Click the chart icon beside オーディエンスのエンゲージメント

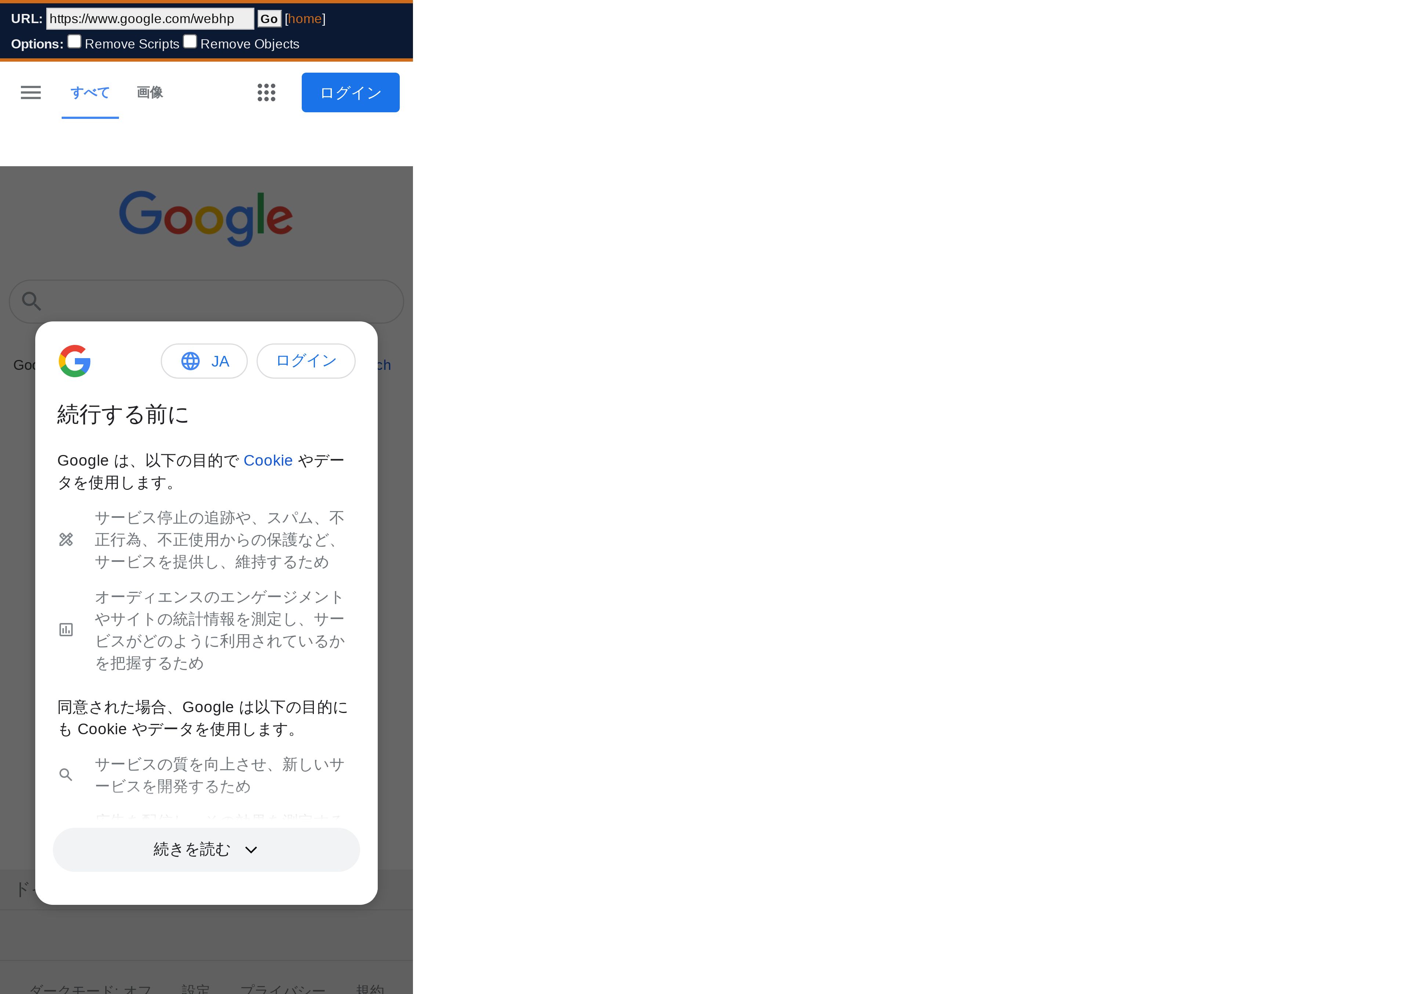point(66,630)
